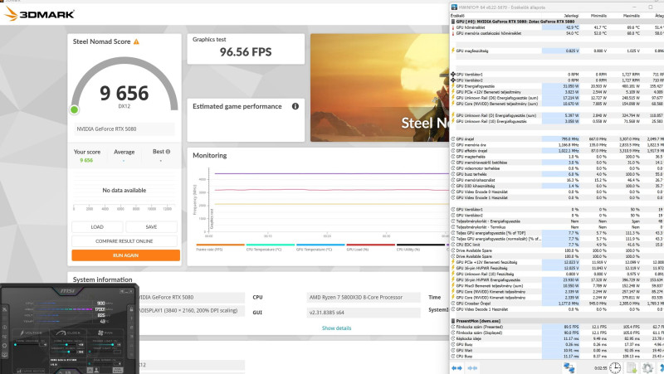Image resolution: width=664 pixels, height=374 pixels.
Task: Select the Afterburner CLOCK tab
Action: point(68,333)
